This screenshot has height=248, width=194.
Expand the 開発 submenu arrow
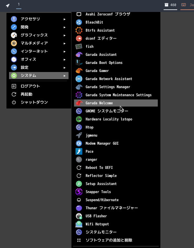pyautogui.click(x=65, y=27)
